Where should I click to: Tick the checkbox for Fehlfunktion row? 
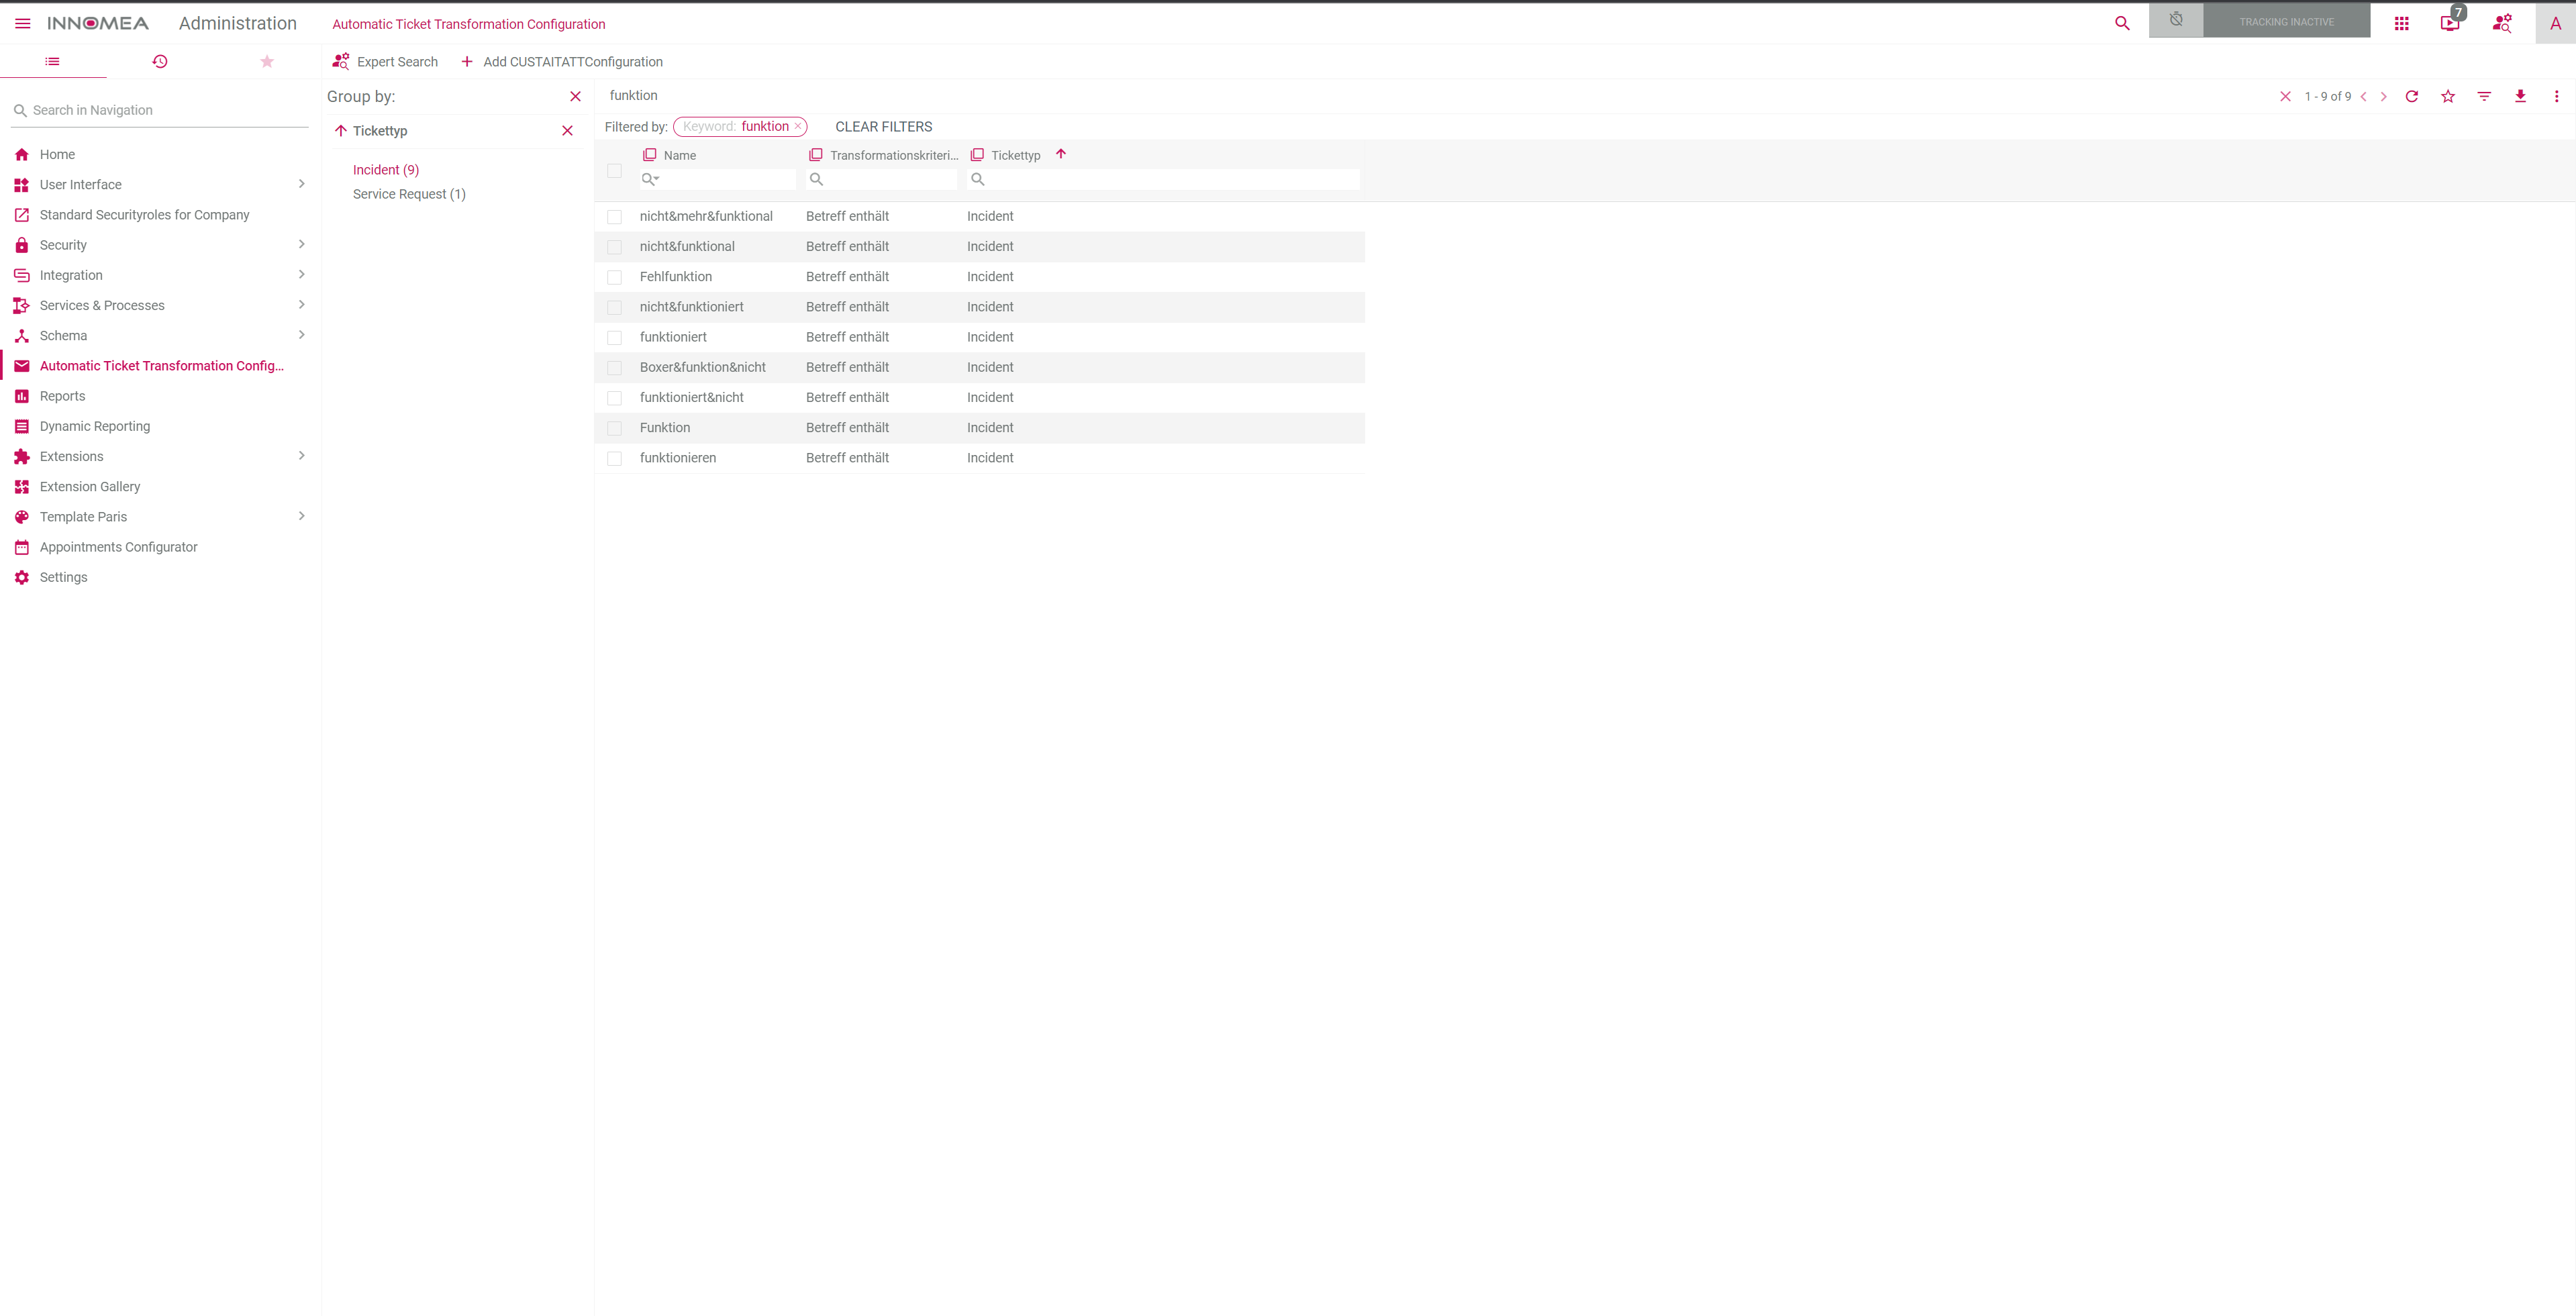[614, 277]
